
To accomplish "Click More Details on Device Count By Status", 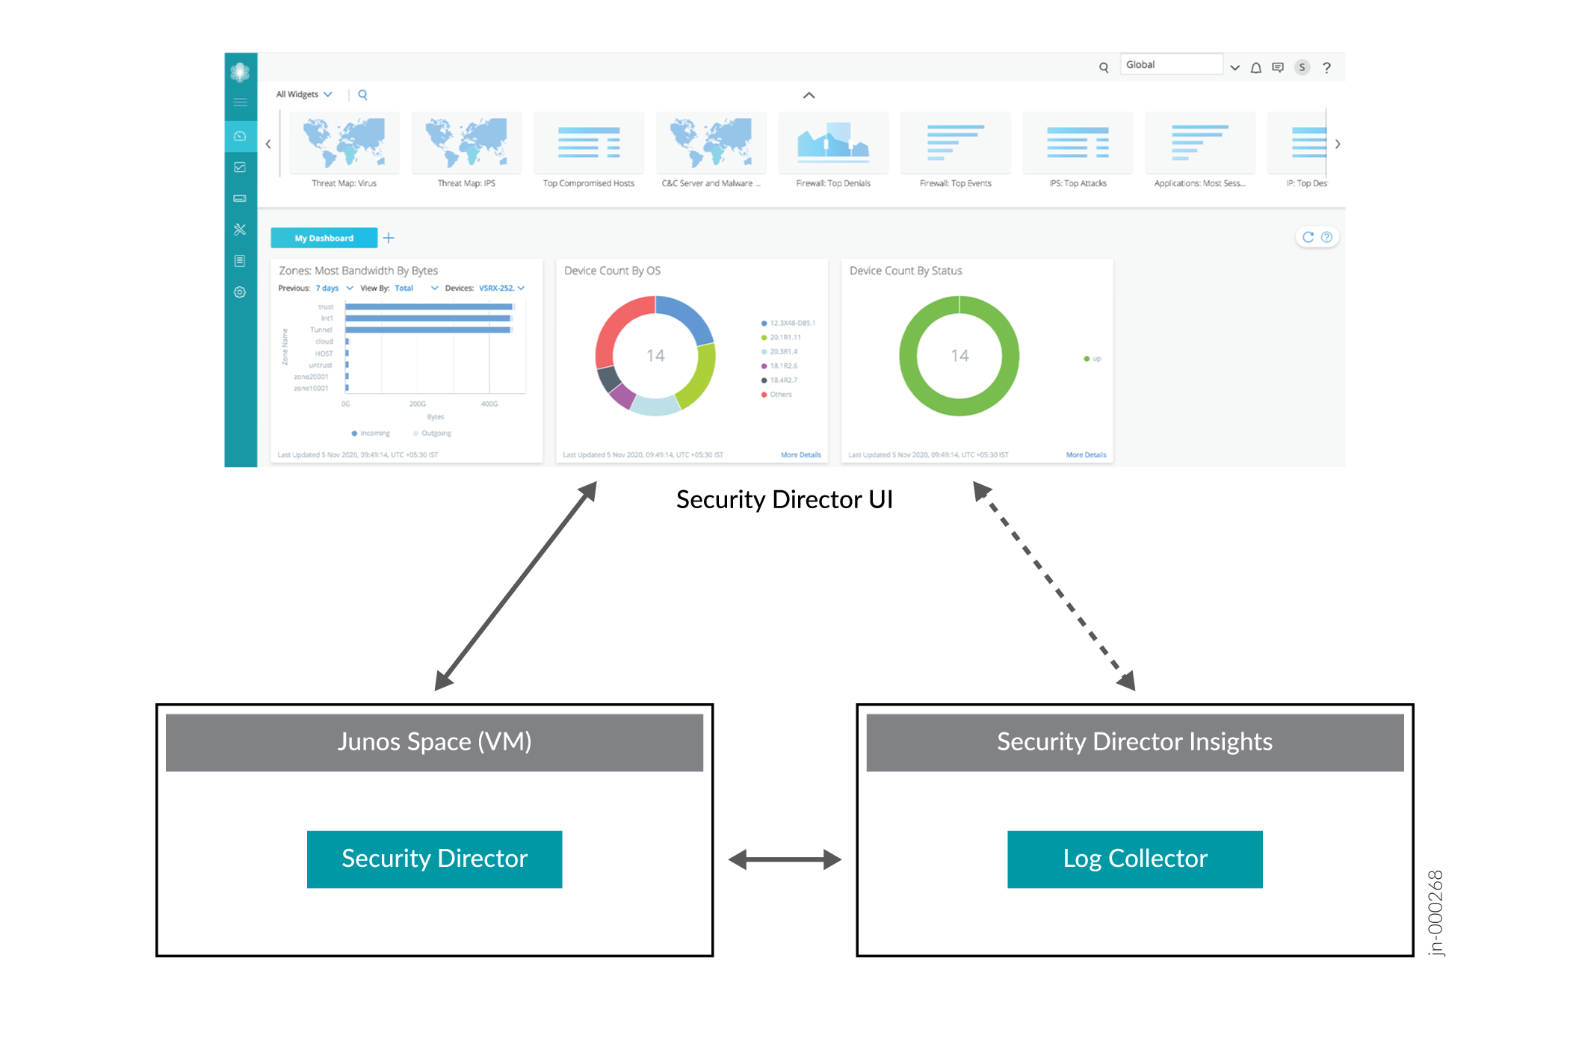I will (1086, 455).
